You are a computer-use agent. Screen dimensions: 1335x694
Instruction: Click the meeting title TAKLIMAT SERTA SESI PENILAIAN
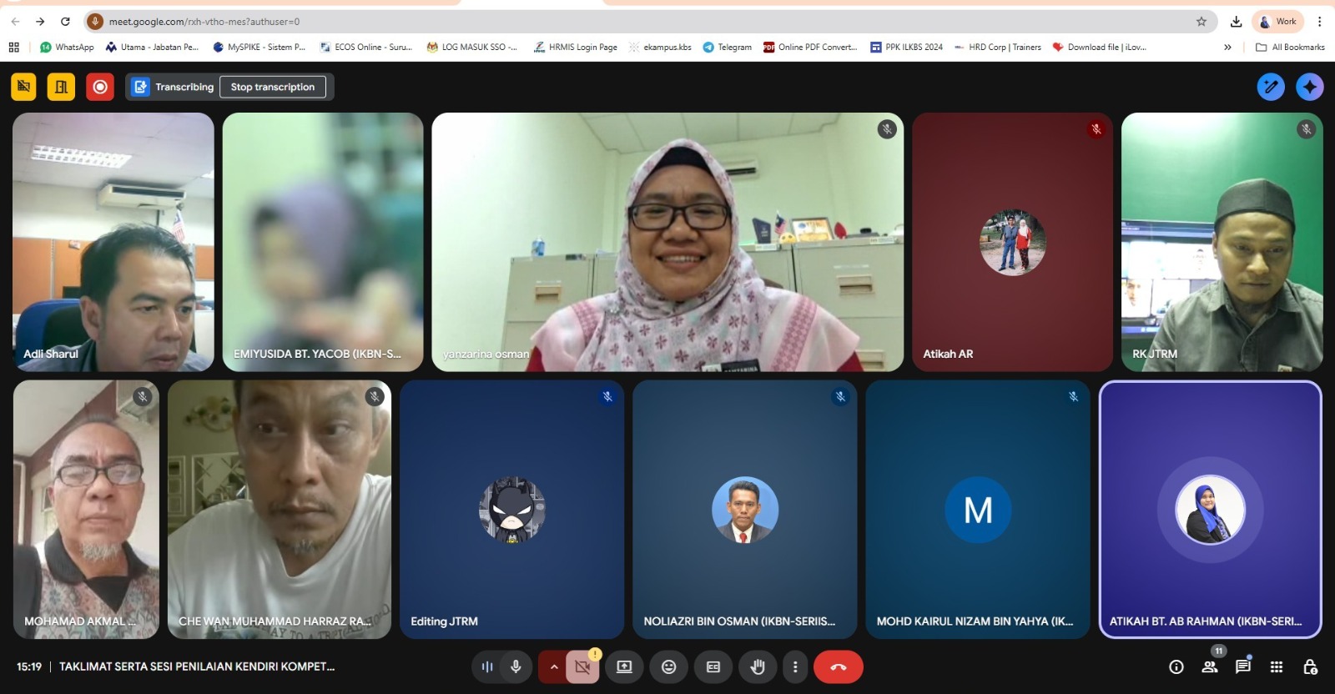[x=197, y=666]
